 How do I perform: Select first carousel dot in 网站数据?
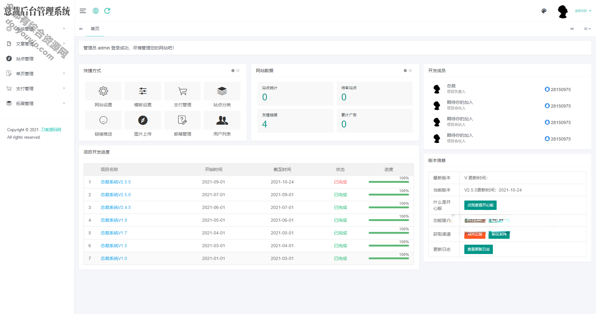click(x=405, y=71)
